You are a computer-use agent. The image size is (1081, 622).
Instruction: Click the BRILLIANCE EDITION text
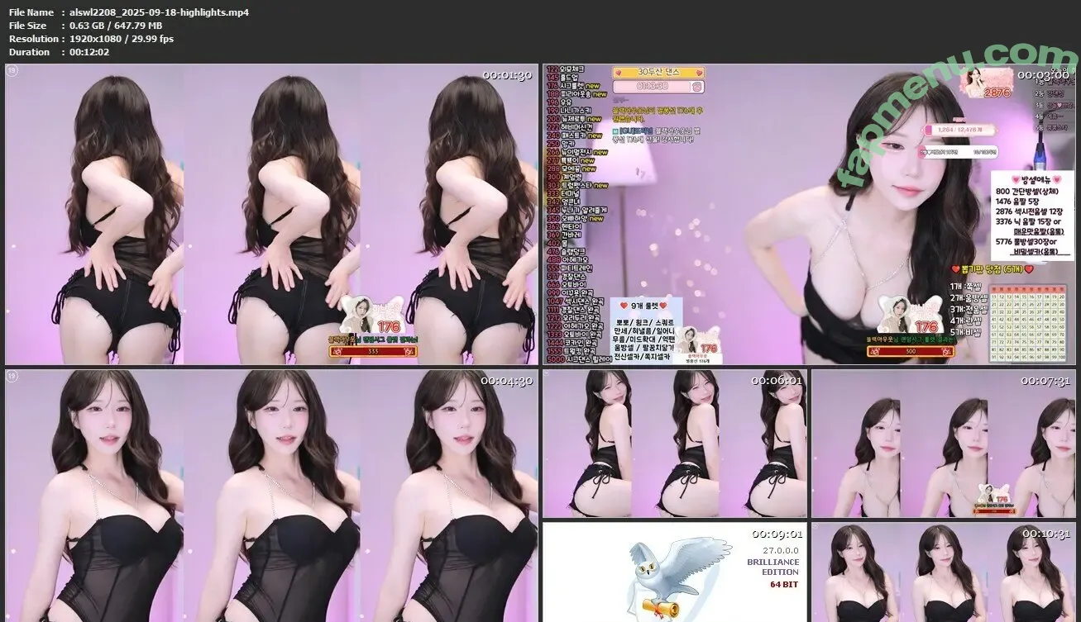772,567
